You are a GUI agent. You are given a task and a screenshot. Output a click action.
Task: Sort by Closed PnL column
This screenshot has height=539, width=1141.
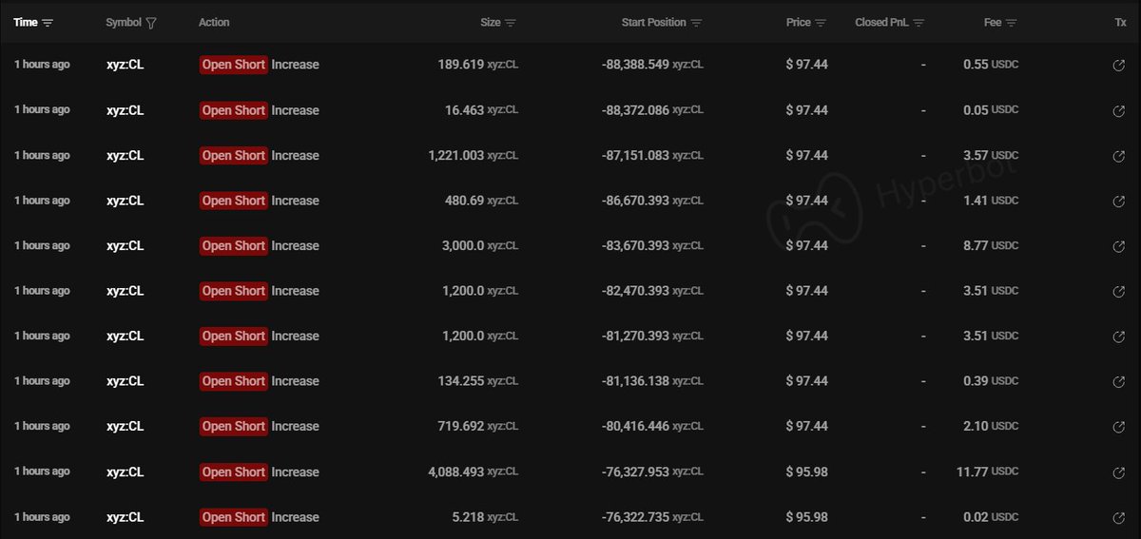click(919, 23)
